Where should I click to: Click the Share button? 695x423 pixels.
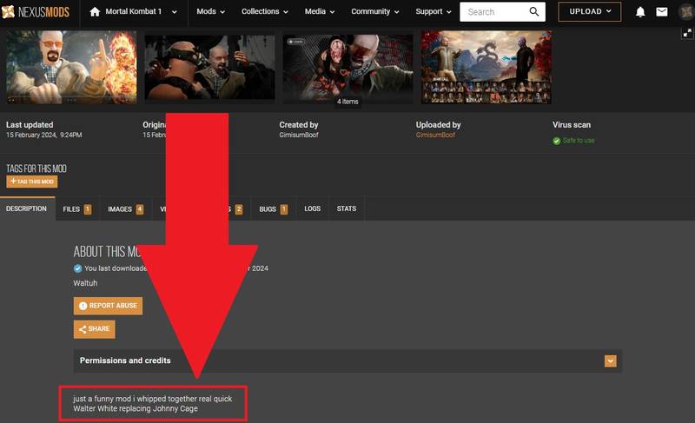coord(95,329)
